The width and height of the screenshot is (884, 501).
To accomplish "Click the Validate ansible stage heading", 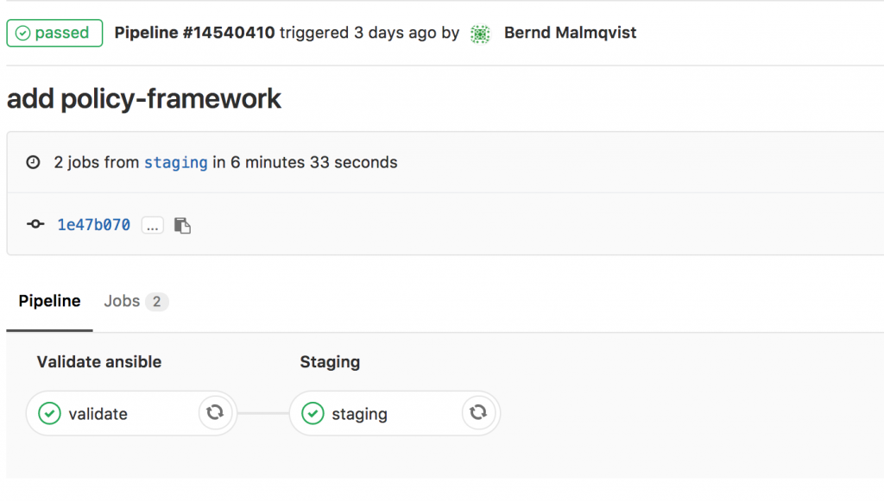I will 99,362.
